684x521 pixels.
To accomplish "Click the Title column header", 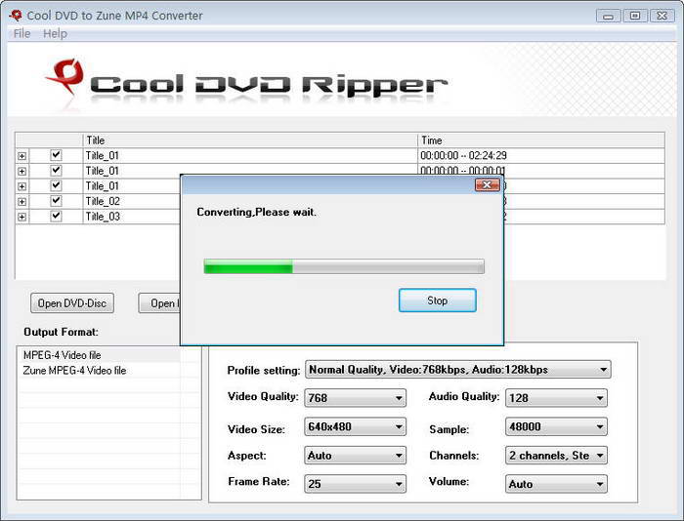I will click(250, 140).
